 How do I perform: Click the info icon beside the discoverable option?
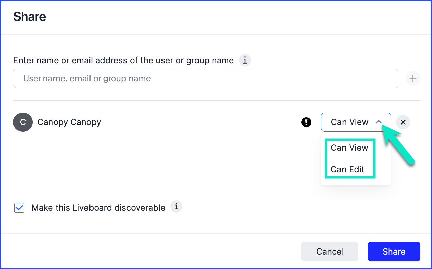coord(176,206)
